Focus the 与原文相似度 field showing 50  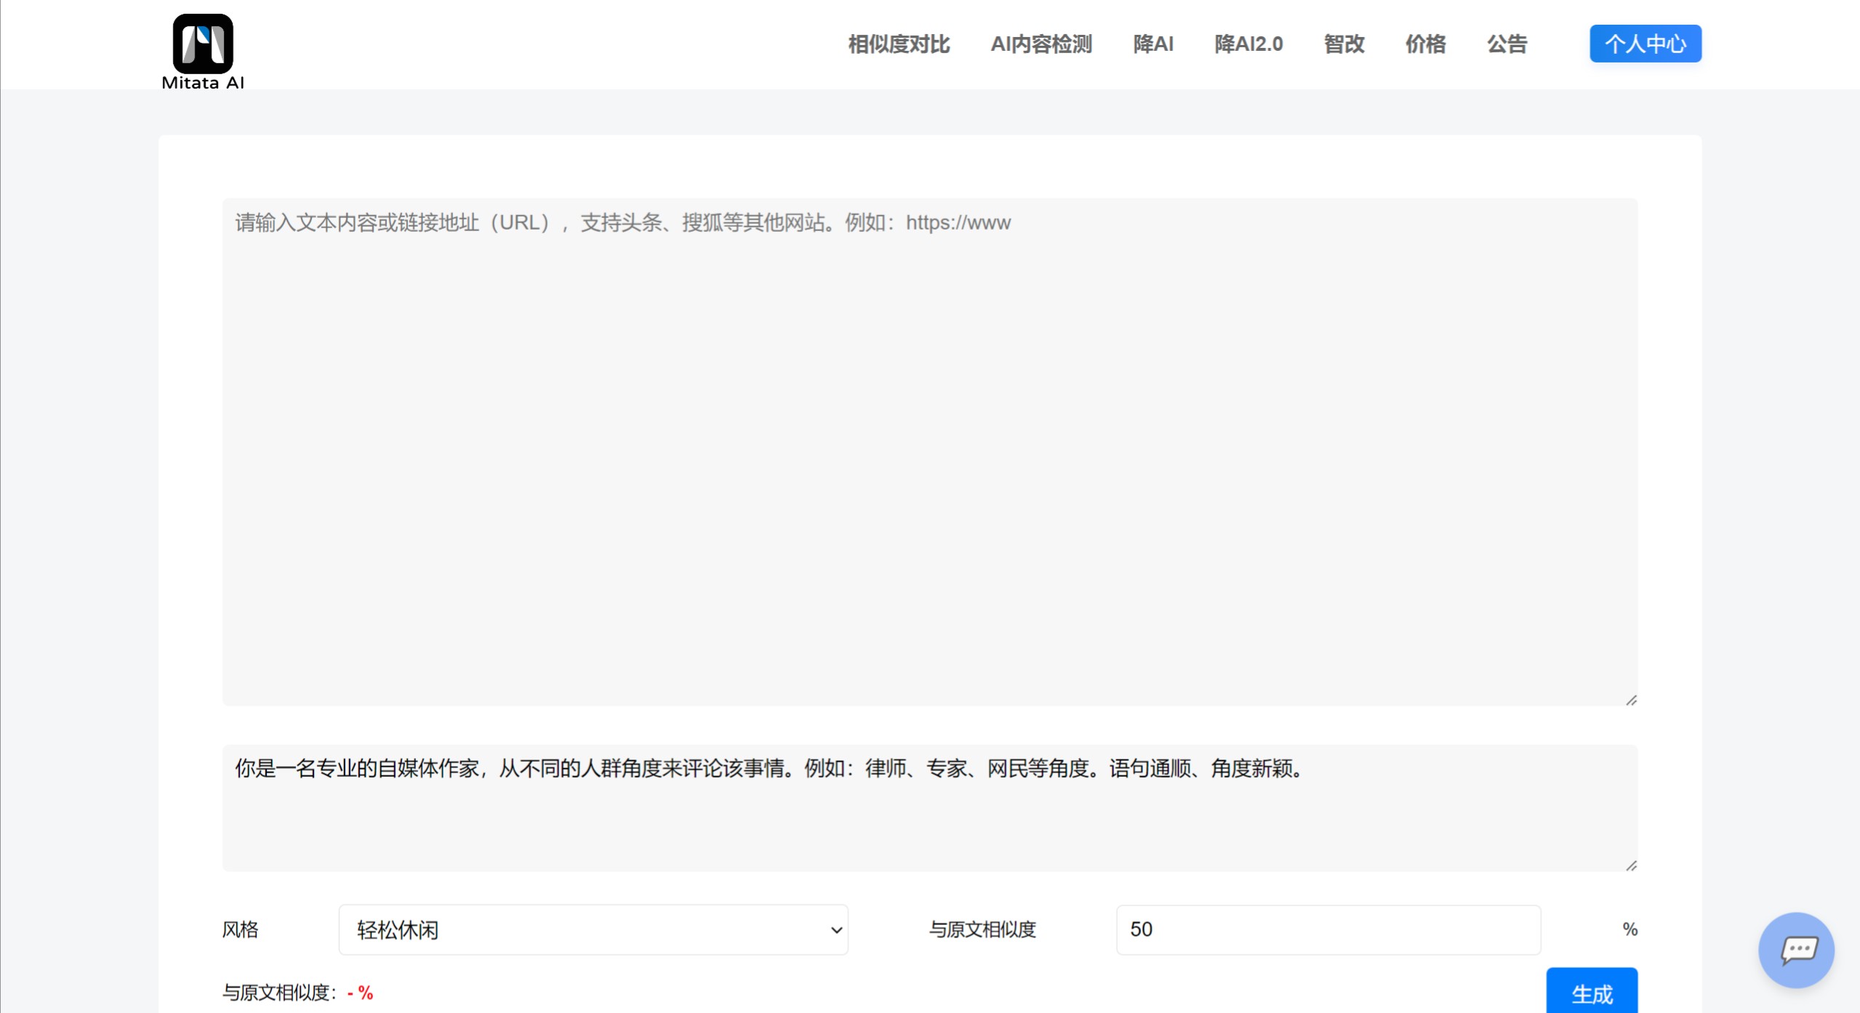[x=1328, y=929]
